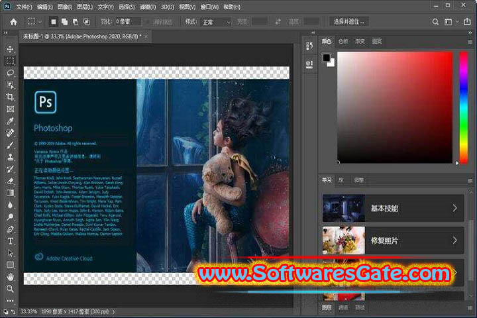This screenshot has height=318, width=477.
Task: Open the 样式 style dropdown
Action: pos(216,22)
